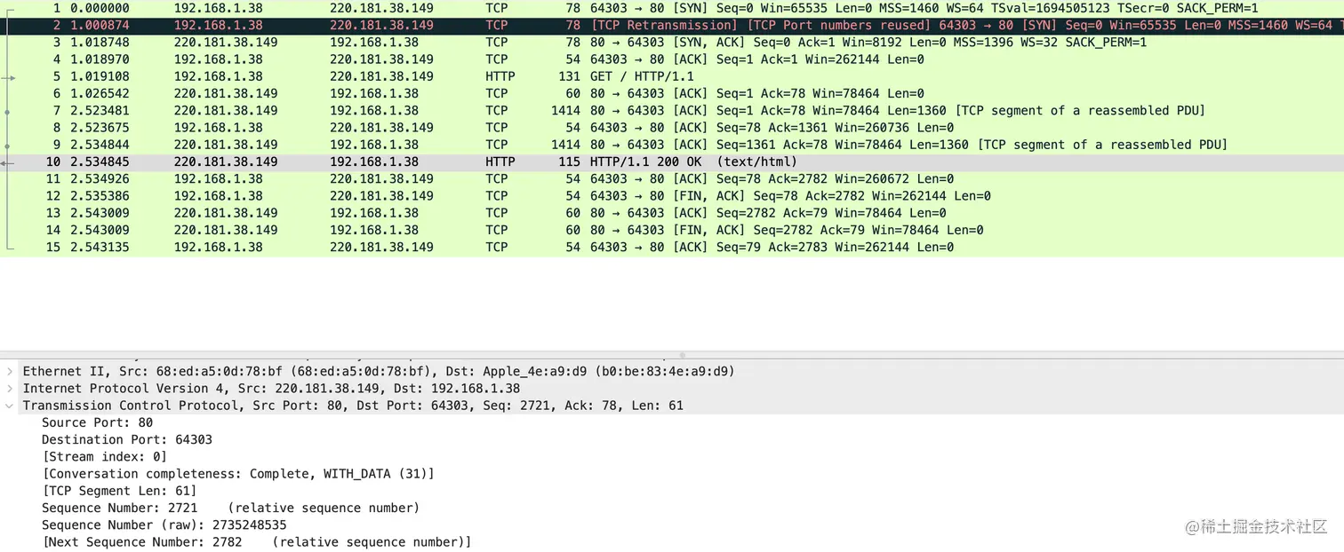This screenshot has height=552, width=1344.
Task: Select packet 6 ACK Win=78464 row
Action: click(x=672, y=93)
